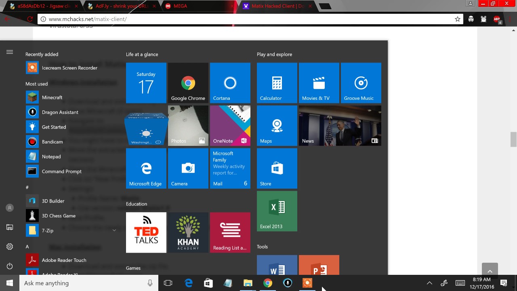Open Task View on taskbar
The width and height of the screenshot is (517, 291).
tap(168, 283)
